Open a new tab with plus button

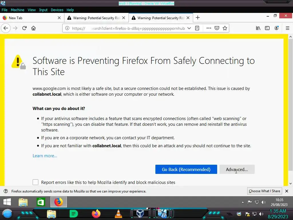[198, 18]
